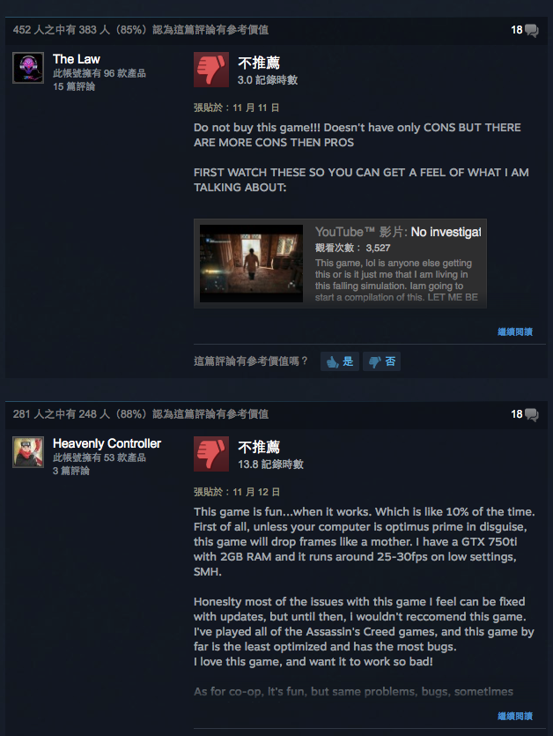Open The Law's avatar image
Viewport: 553px width, 736px height.
[28, 68]
